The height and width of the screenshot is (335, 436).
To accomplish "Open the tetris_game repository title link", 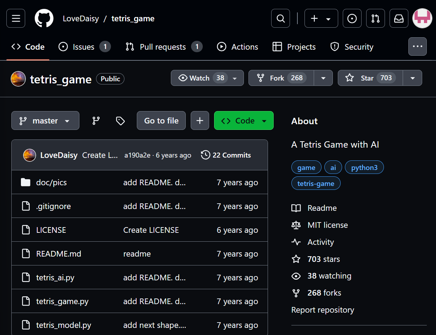I will click(x=61, y=79).
